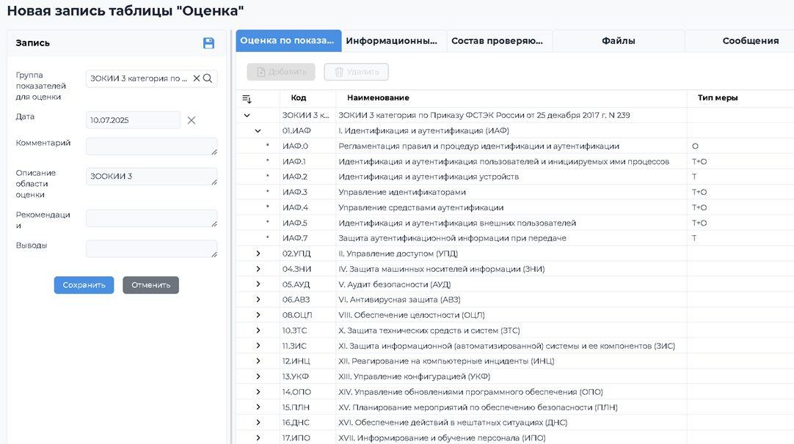
Task: Expand the 17.ИПО group
Action: point(258,438)
